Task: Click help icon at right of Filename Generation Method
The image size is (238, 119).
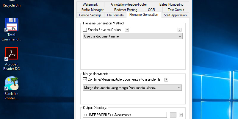Action: 179,30
